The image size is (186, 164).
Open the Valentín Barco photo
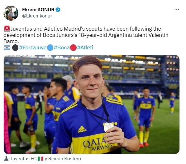pos(92,104)
